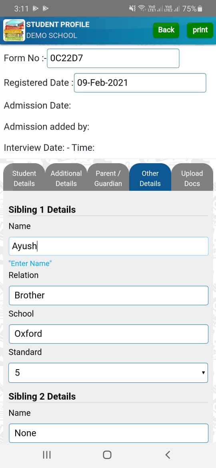Open recent apps from the navigation bar
Viewport: 216px width, 468px height.
pos(46,454)
